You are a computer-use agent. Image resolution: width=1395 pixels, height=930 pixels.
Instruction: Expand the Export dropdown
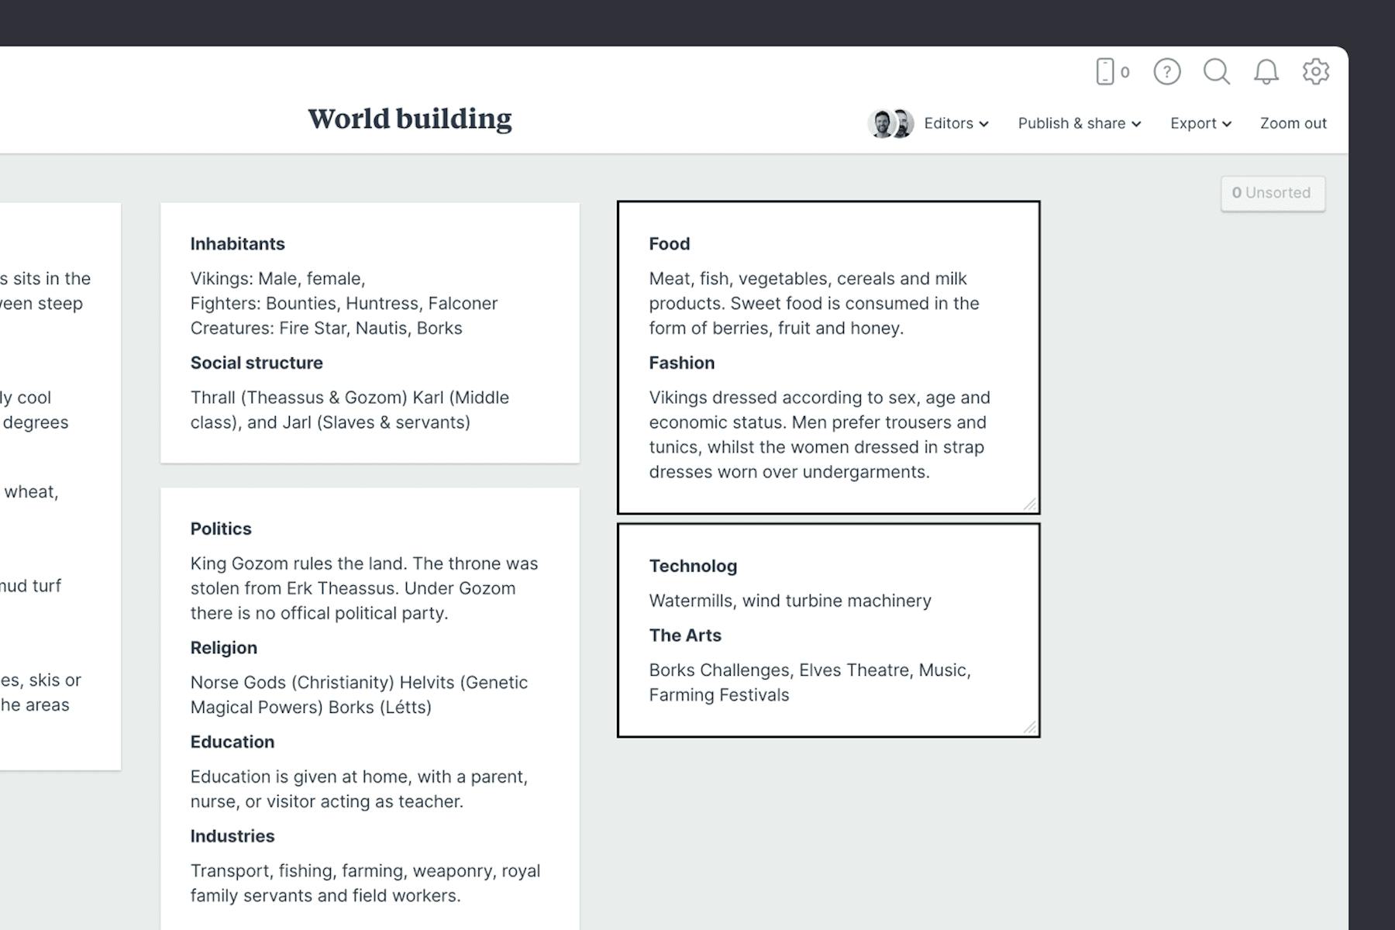click(x=1200, y=123)
